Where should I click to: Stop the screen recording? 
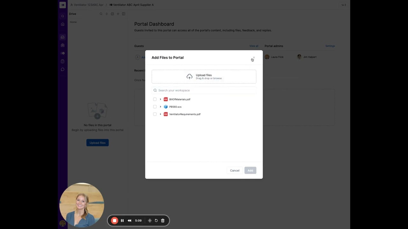114,220
